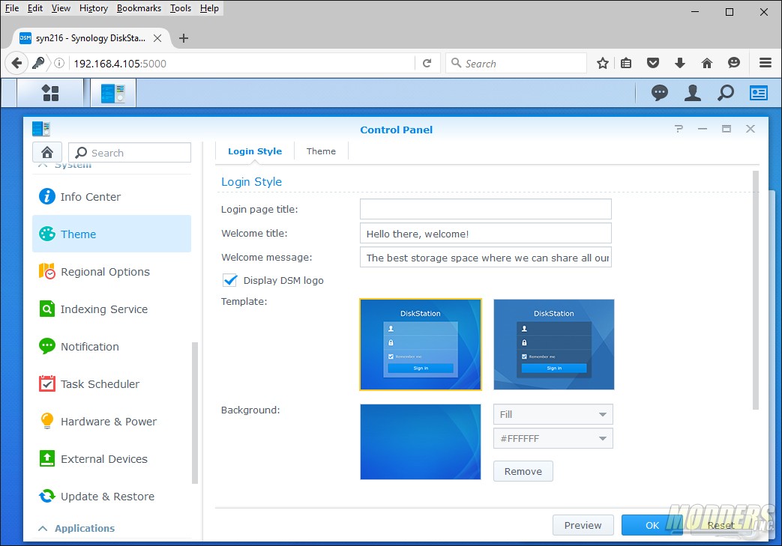Collapse the Applications section

(x=43, y=528)
